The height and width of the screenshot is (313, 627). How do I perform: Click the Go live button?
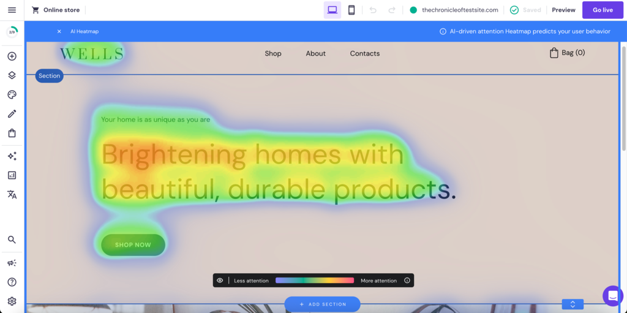[603, 10]
